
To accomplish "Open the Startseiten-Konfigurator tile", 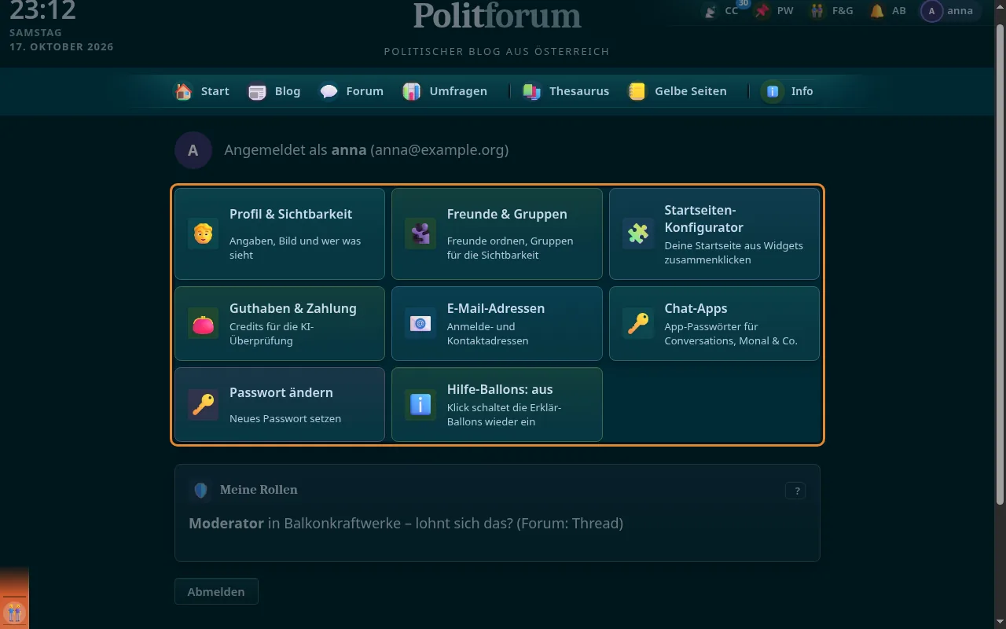I will pyautogui.click(x=714, y=234).
